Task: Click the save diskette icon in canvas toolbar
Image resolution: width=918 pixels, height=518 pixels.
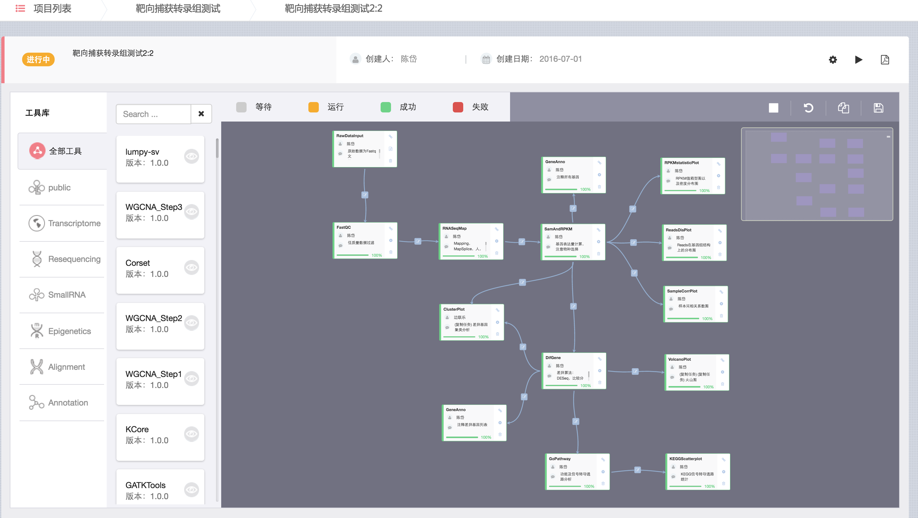Action: [x=878, y=108]
